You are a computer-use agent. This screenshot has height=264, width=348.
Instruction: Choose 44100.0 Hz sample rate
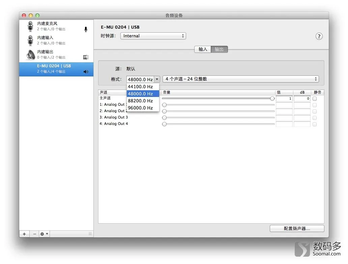(x=143, y=87)
